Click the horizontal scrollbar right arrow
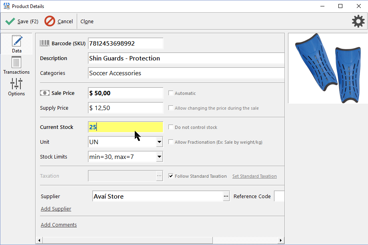This screenshot has height=245, width=368. [x=281, y=240]
